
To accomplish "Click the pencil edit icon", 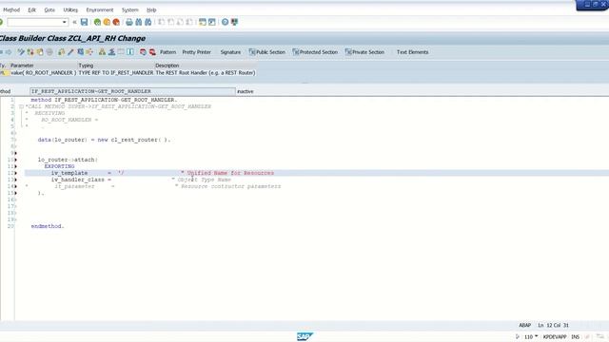I will [x=70, y=52].
